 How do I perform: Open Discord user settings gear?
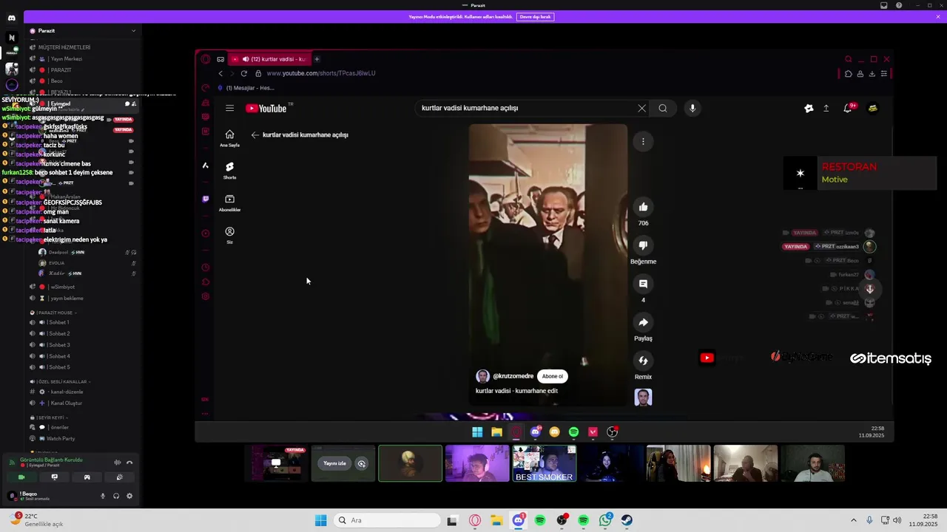[x=129, y=496]
